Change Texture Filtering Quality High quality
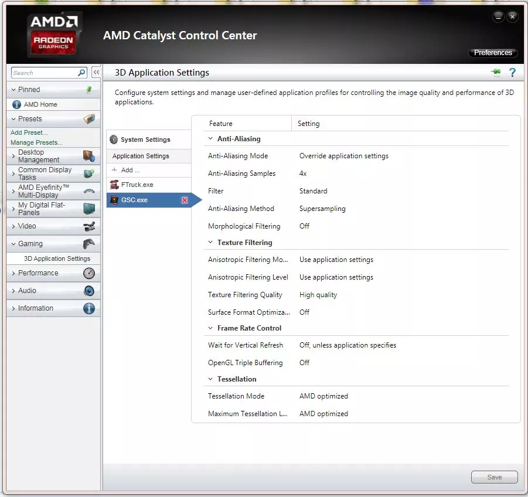528x497 pixels. tap(318, 295)
